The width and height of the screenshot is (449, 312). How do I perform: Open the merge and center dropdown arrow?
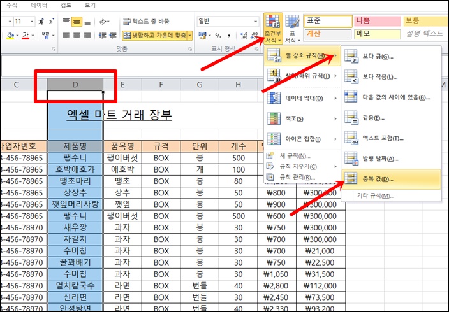coord(189,36)
